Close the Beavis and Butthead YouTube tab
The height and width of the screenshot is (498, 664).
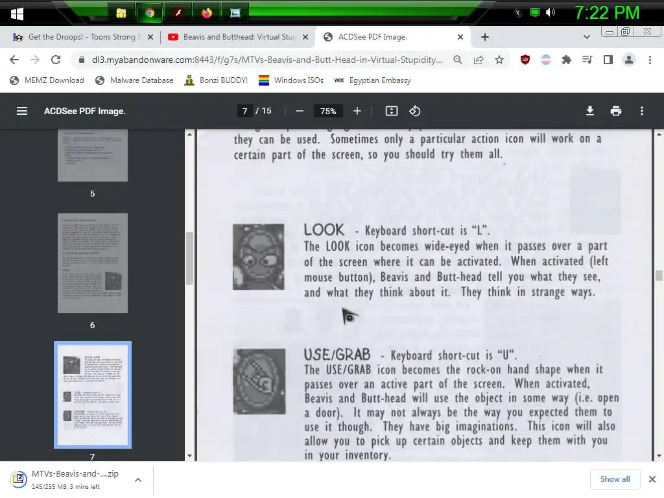[305, 37]
